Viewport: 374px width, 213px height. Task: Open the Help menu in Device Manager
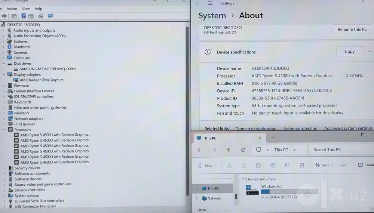point(38,9)
